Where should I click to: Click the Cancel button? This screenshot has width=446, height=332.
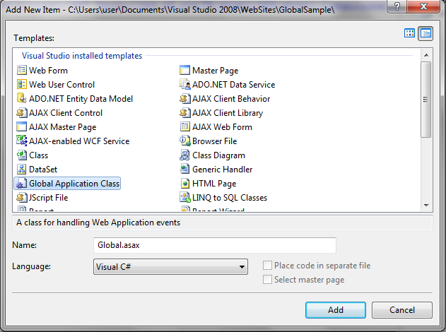401,310
